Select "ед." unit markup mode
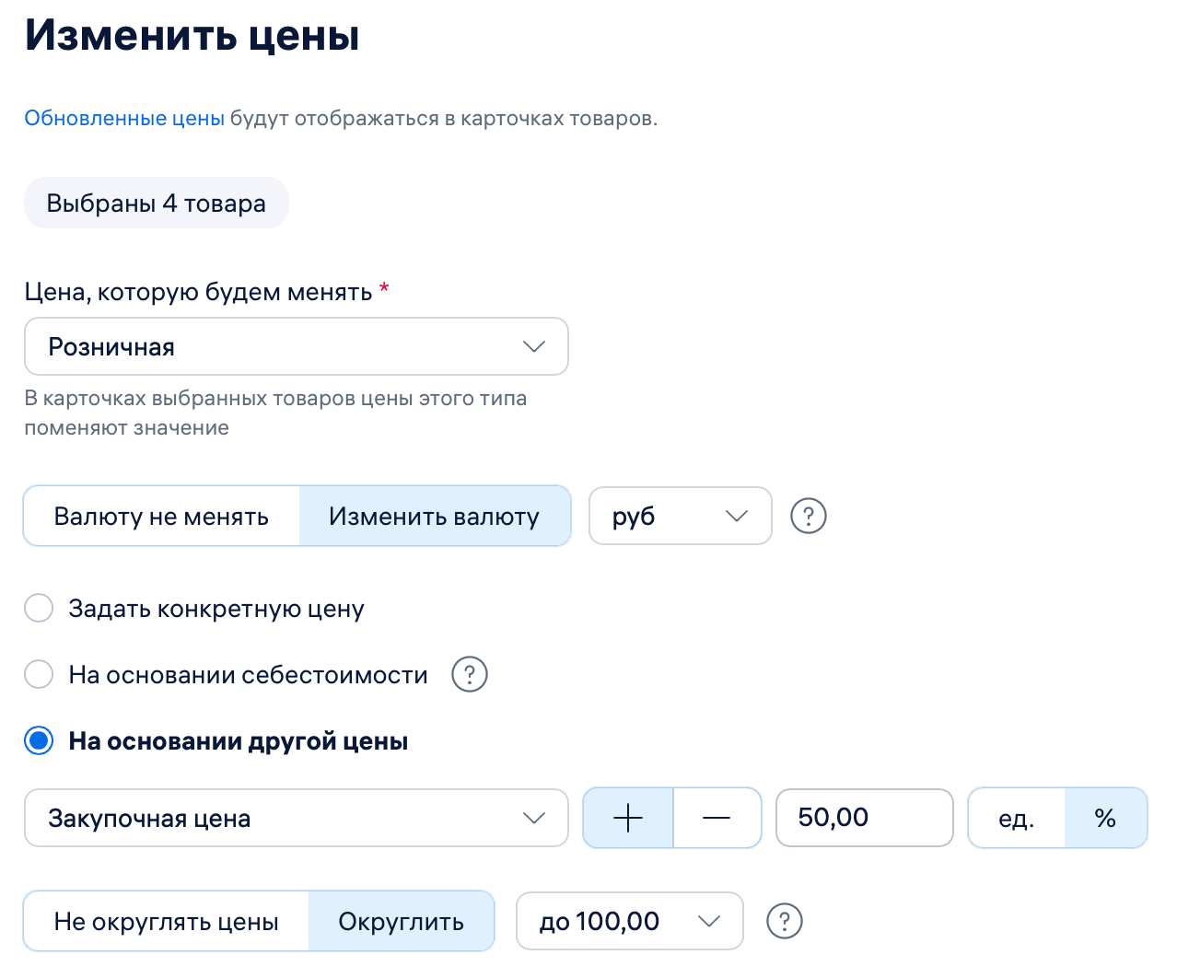1177x978 pixels. 1014,818
